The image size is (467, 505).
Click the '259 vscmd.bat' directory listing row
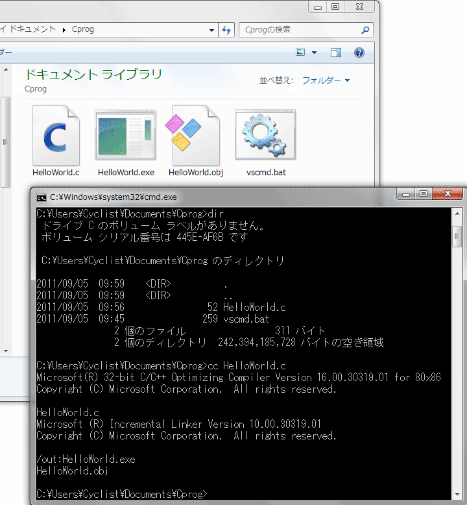click(152, 319)
